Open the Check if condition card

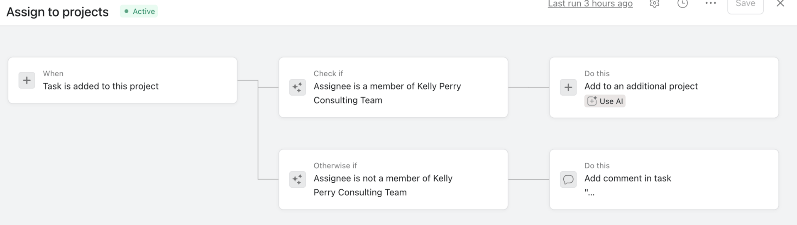pos(393,87)
